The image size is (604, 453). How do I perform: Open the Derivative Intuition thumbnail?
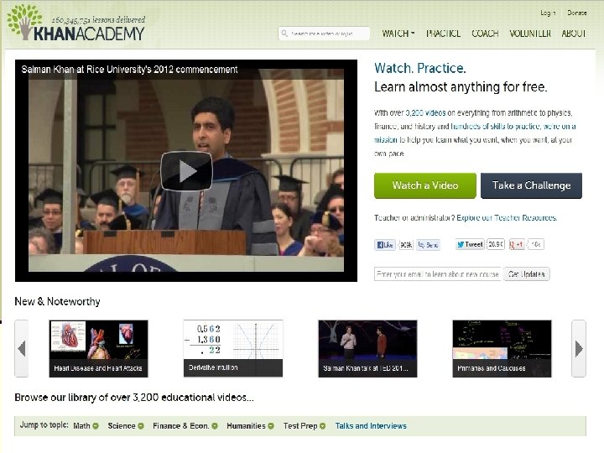tap(233, 349)
